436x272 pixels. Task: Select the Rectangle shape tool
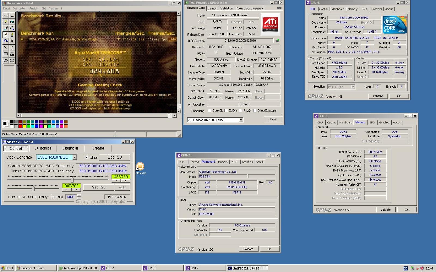tap(5, 54)
